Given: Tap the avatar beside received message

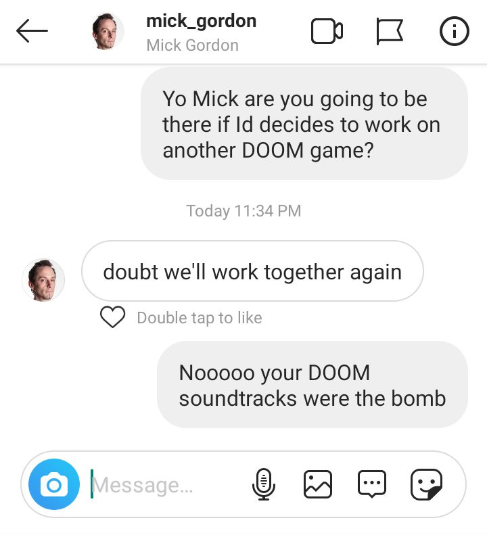Looking at the screenshot, I should [x=43, y=280].
